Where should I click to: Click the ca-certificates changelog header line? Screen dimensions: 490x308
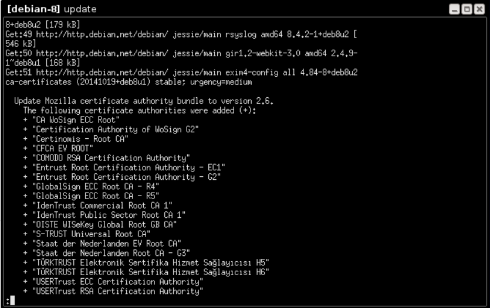[x=129, y=82]
